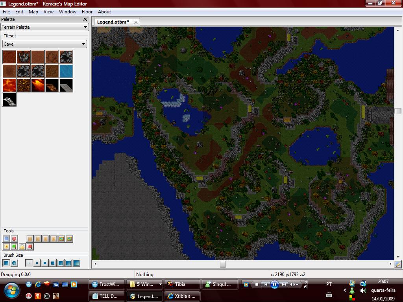Close the Palette panel
Screen dimensions: 403x302
point(85,19)
